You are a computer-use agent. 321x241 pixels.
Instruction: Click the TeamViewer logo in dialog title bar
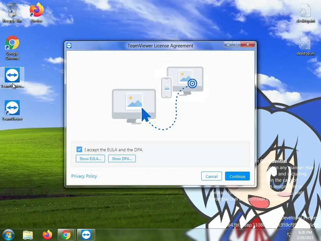[x=69, y=46]
